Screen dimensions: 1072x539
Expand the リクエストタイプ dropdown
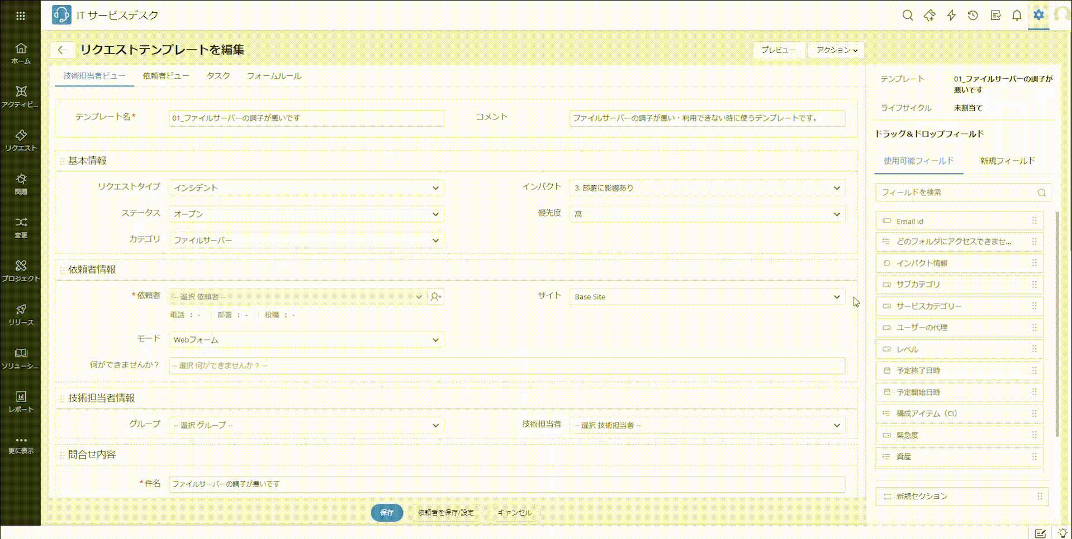click(306, 188)
